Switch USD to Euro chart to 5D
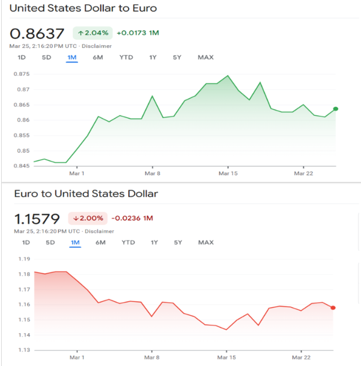Viewport: 361px width, 366px height. 46,57
